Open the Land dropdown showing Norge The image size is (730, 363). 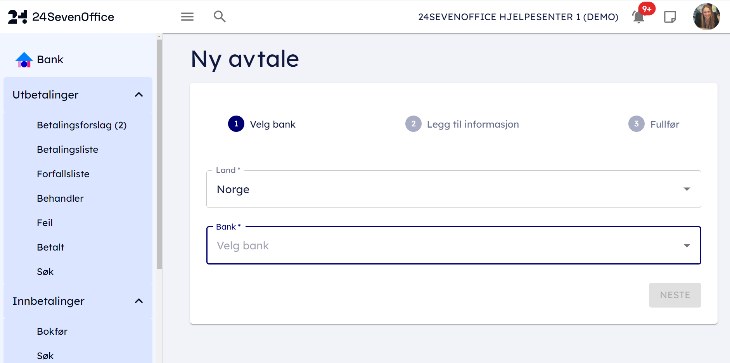pos(453,189)
